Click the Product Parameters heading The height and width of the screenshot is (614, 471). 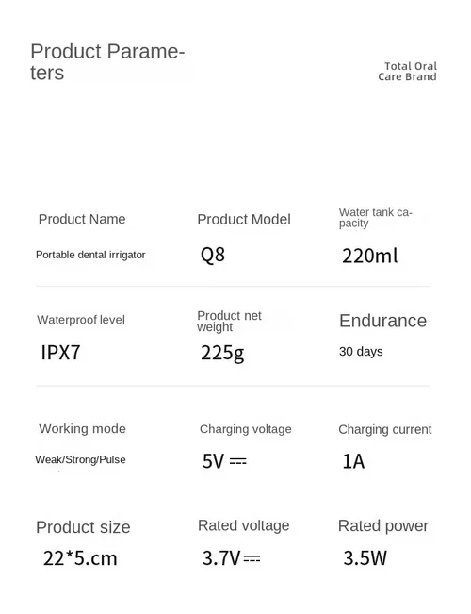[107, 62]
